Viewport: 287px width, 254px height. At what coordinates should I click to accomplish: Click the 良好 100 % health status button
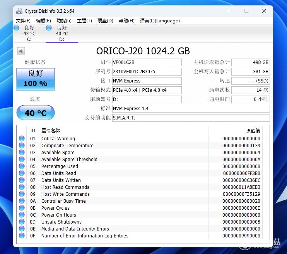point(36,79)
